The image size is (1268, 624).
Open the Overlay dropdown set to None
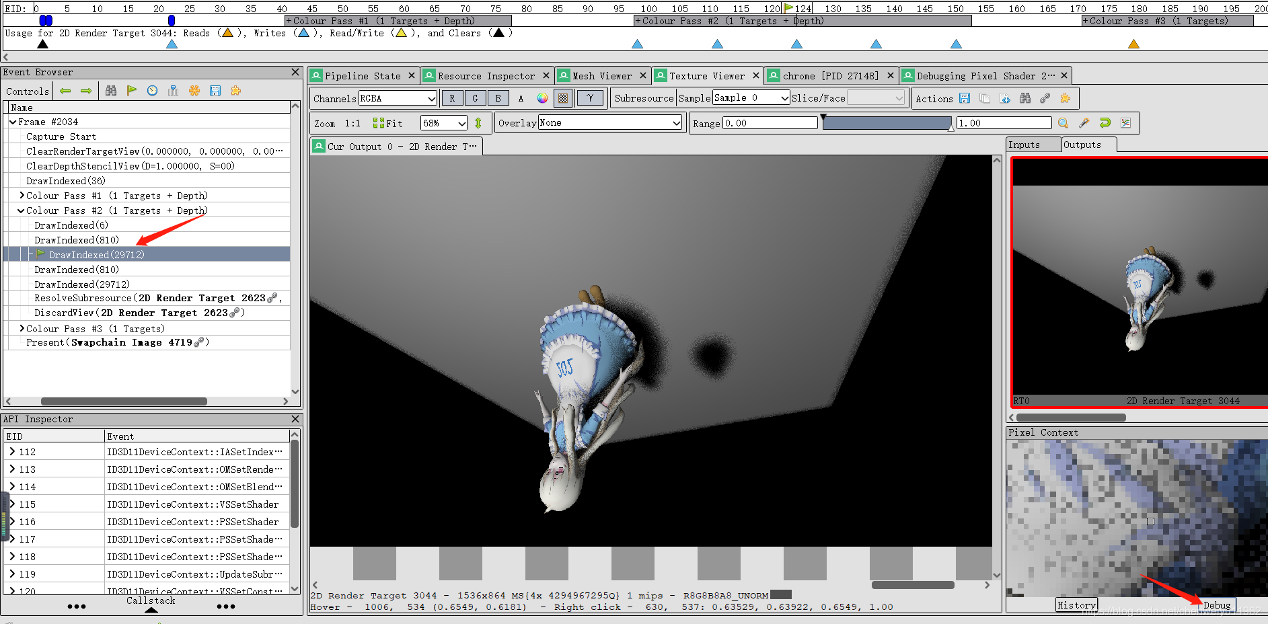609,122
